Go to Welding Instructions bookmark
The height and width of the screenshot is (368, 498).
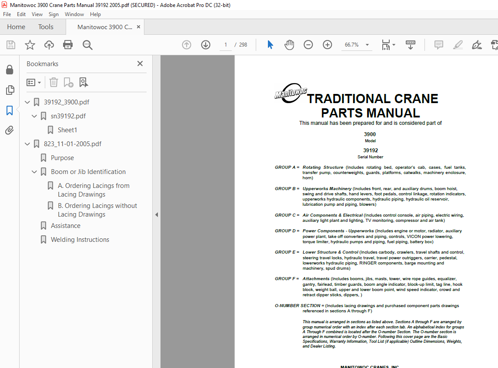pos(80,240)
